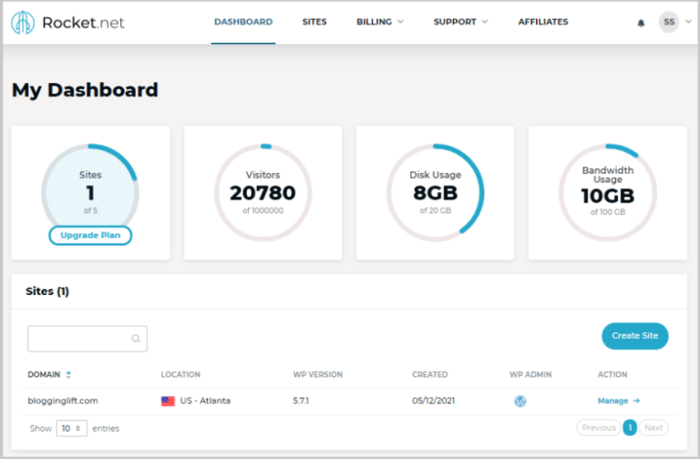
Task: Click the Manage arrow icon
Action: [x=636, y=401]
